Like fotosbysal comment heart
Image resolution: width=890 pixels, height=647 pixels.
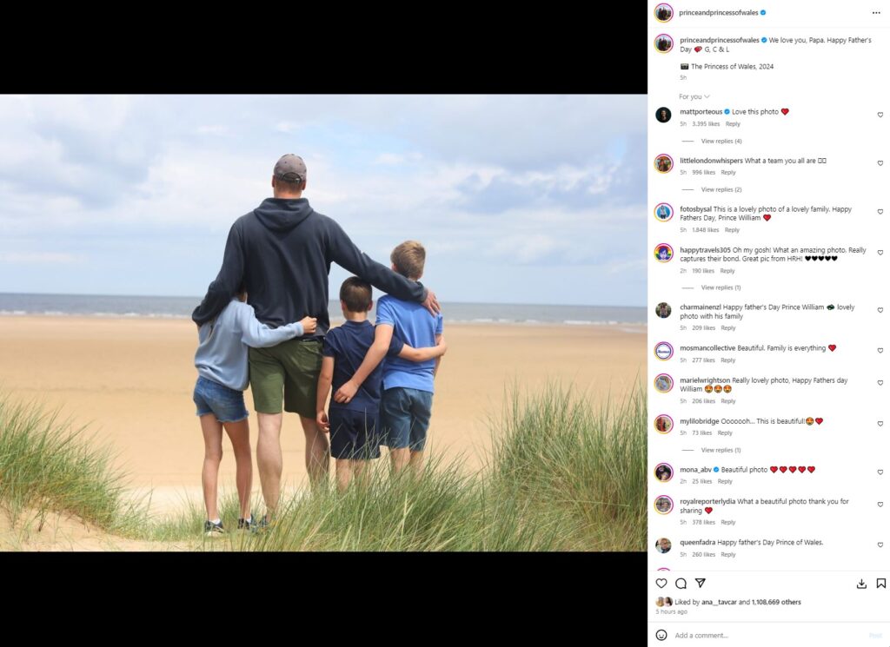(x=880, y=212)
